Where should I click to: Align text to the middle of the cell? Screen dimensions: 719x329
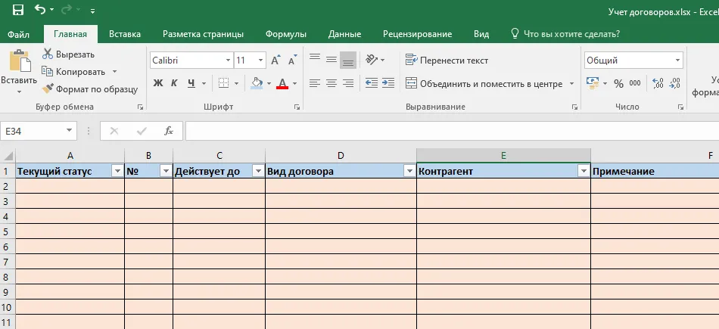(x=331, y=60)
